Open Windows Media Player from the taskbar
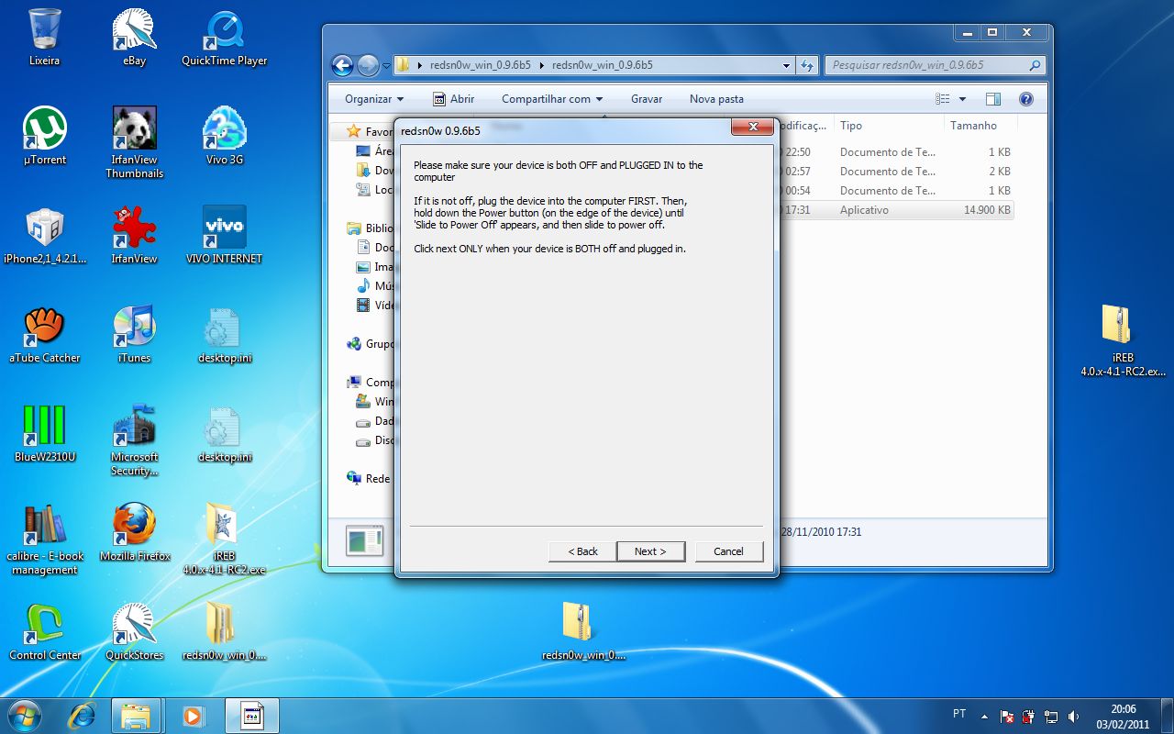Image resolution: width=1174 pixels, height=734 pixels. (194, 716)
